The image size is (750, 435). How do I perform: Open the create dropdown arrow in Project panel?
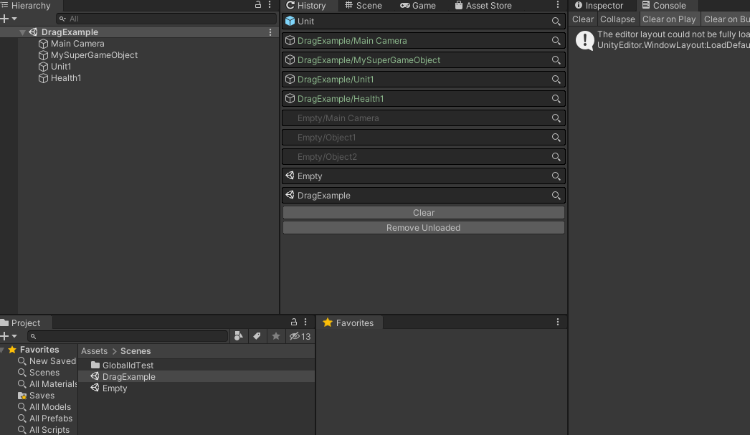click(x=14, y=336)
